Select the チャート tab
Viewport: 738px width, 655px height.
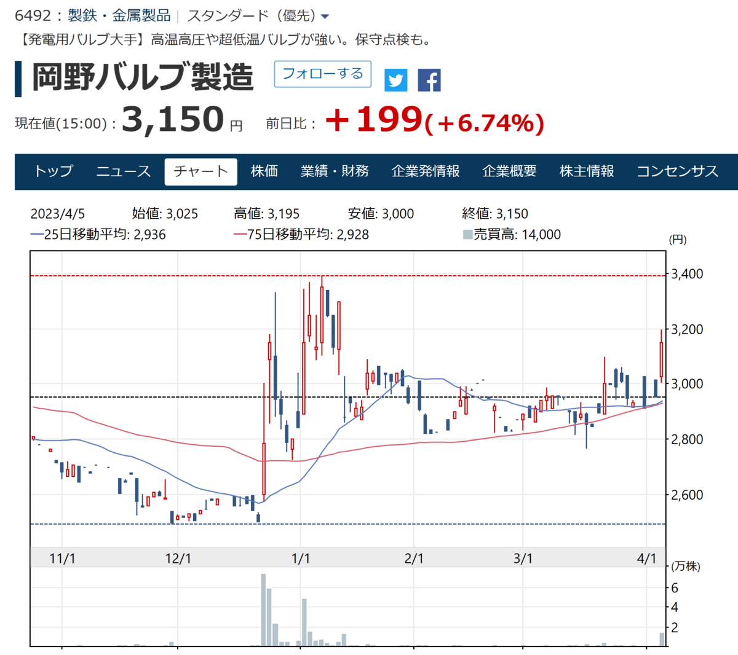[x=200, y=171]
